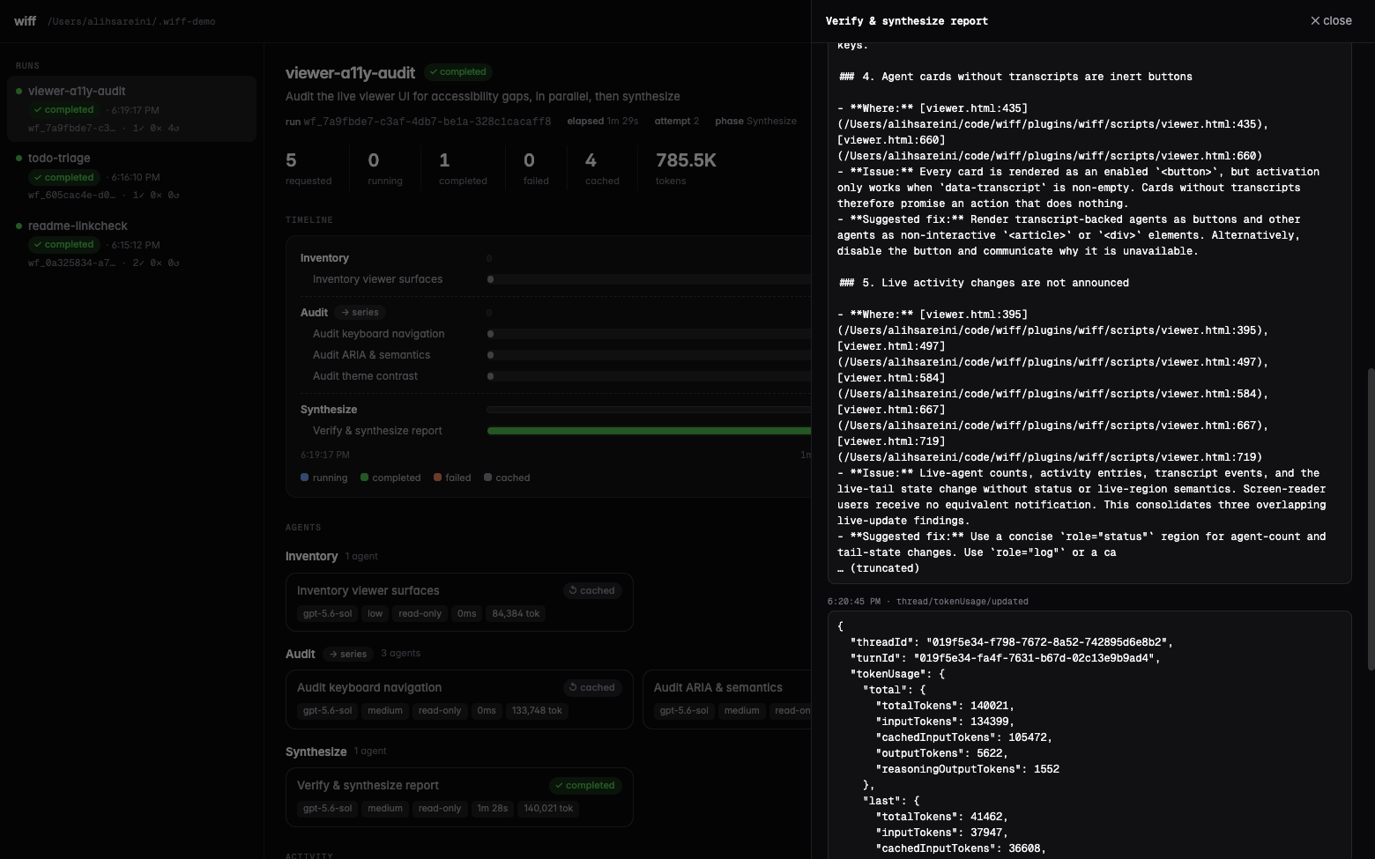The width and height of the screenshot is (1375, 859).
Task: Click the Inventory viewer surfaces timeline row
Action: tap(555, 279)
